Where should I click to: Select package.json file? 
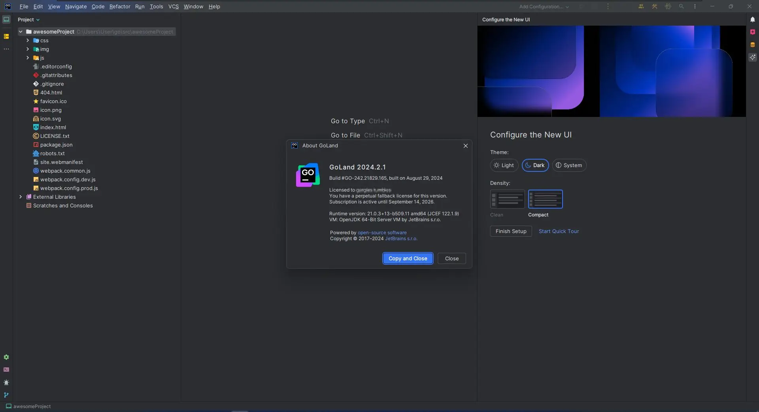coord(53,145)
